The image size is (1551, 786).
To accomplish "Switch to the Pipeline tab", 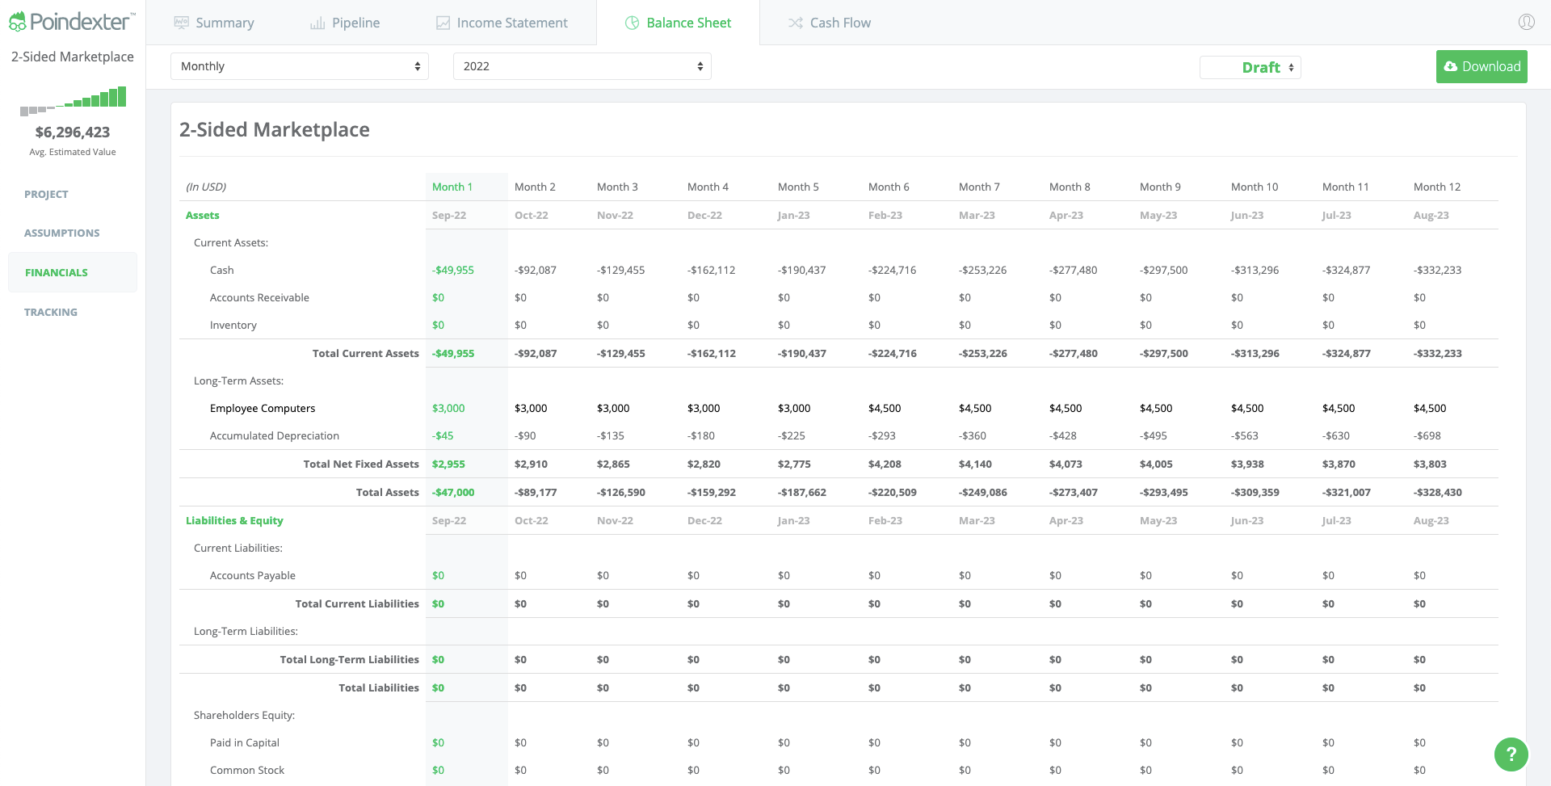I will point(345,23).
